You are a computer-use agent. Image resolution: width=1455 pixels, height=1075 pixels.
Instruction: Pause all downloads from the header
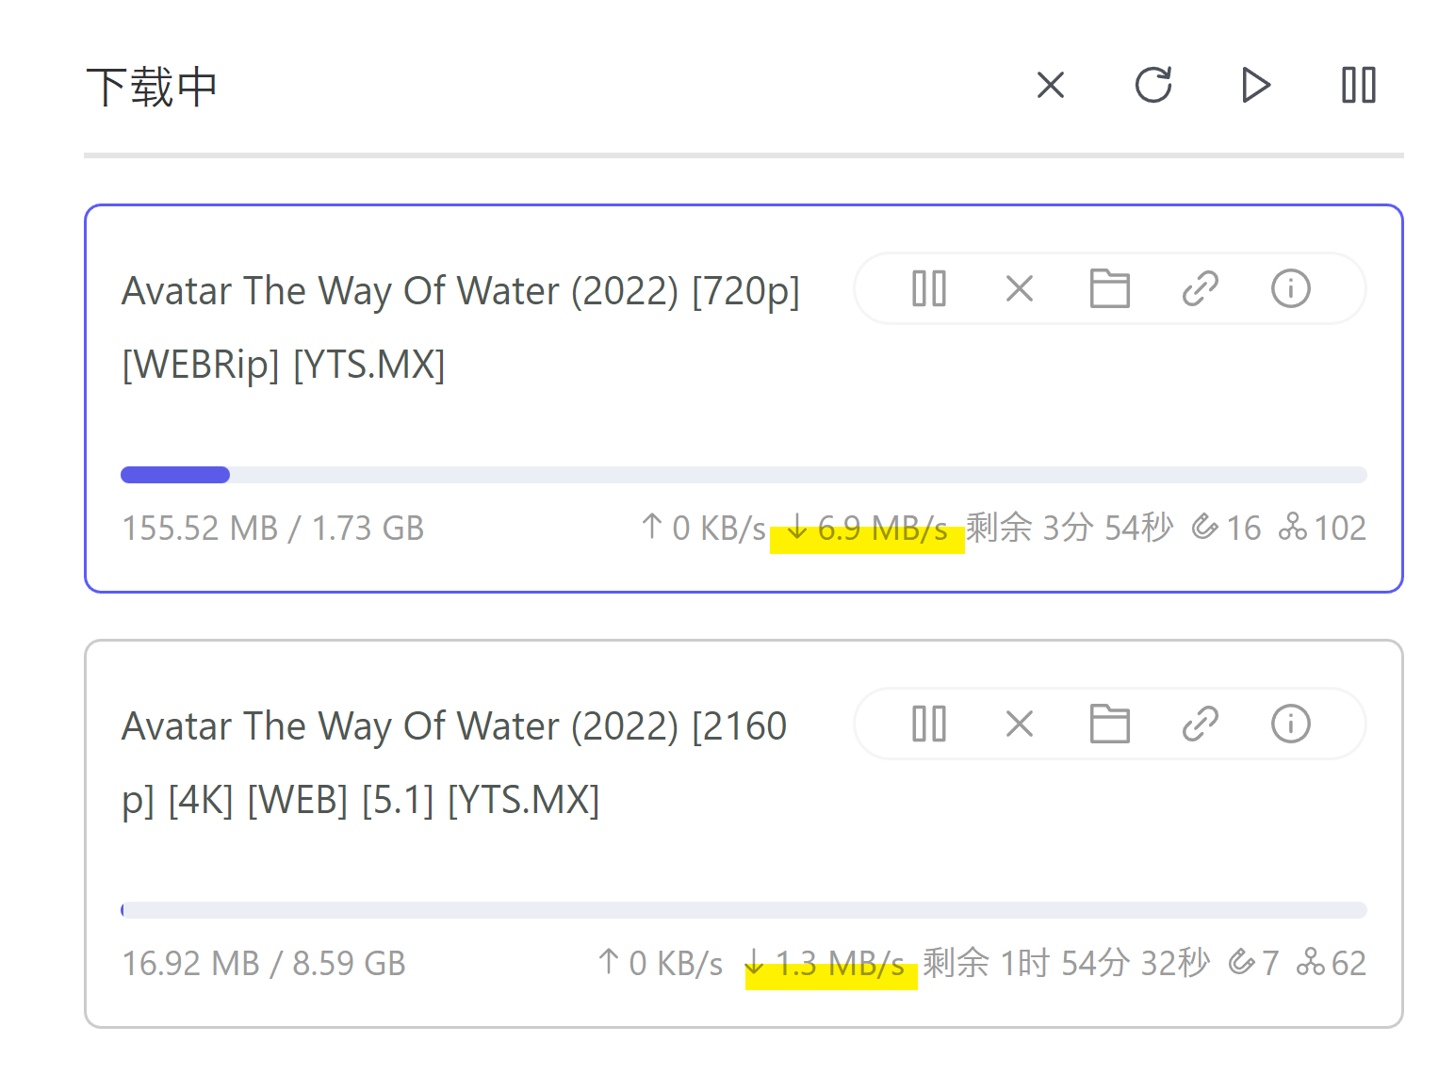pos(1358,86)
